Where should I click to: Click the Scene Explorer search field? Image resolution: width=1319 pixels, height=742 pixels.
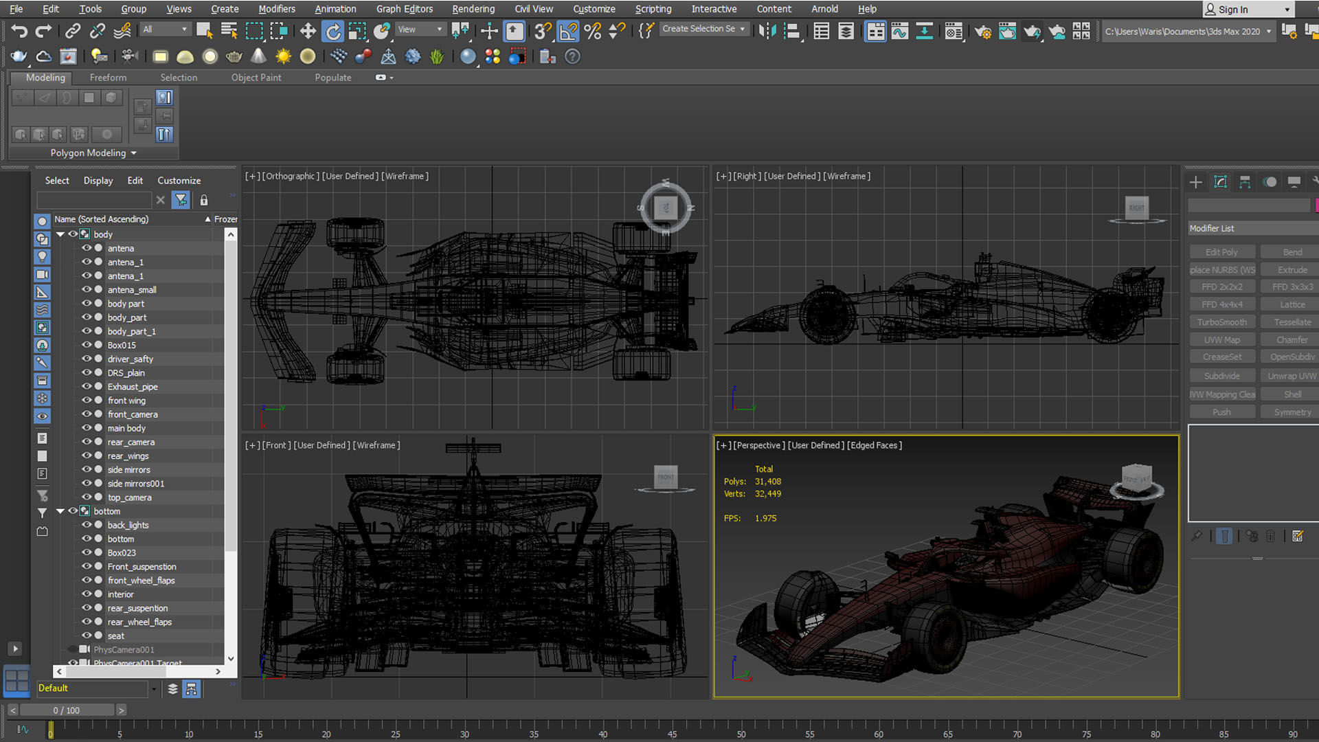tap(94, 200)
